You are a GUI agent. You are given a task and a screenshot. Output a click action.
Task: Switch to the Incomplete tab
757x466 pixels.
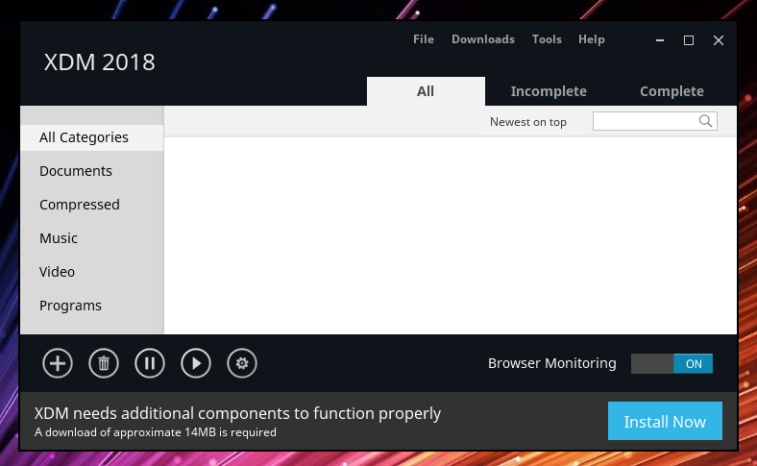pos(549,91)
